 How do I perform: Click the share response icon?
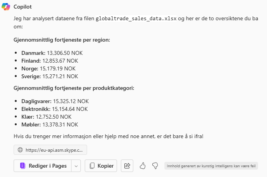127,166
